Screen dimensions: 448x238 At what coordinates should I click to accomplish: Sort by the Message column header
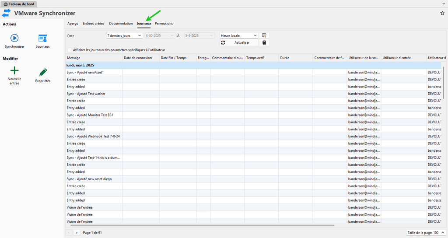click(94, 58)
